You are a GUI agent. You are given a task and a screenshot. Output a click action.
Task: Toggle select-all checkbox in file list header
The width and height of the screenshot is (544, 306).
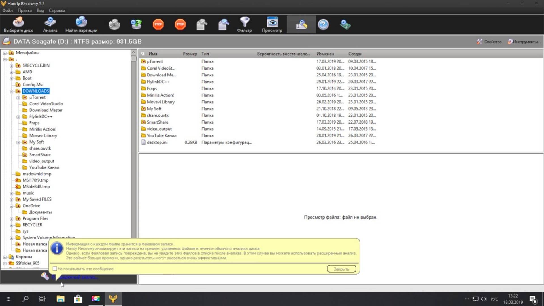click(x=143, y=54)
